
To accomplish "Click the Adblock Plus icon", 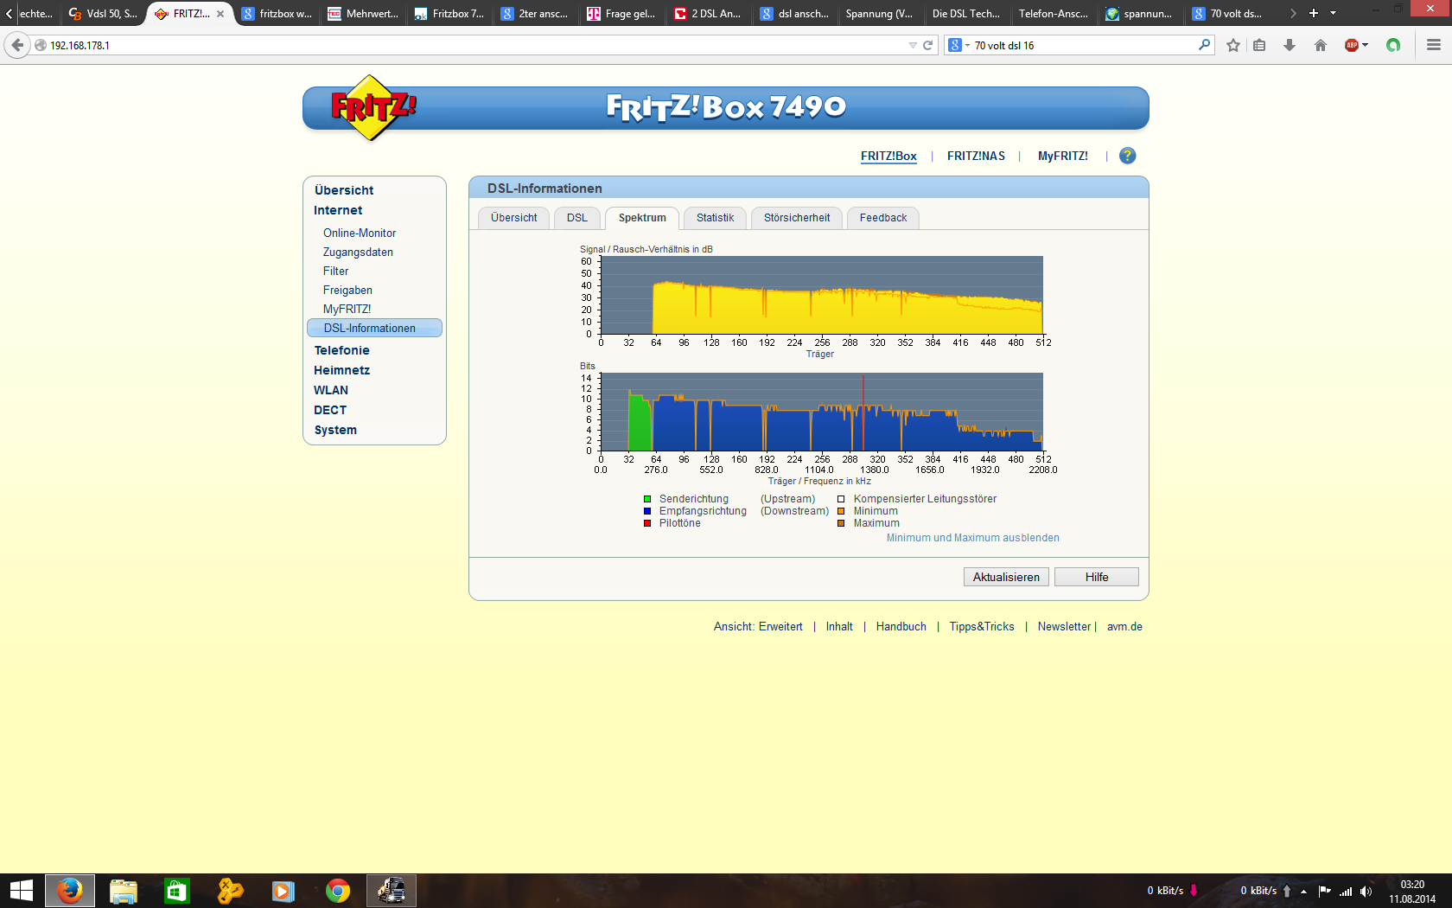I will click(x=1352, y=45).
